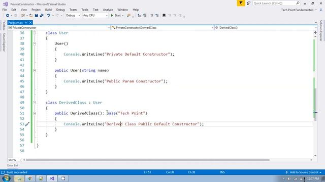
Task: Collapse the class User outline at line 36
Action: tap(35, 33)
